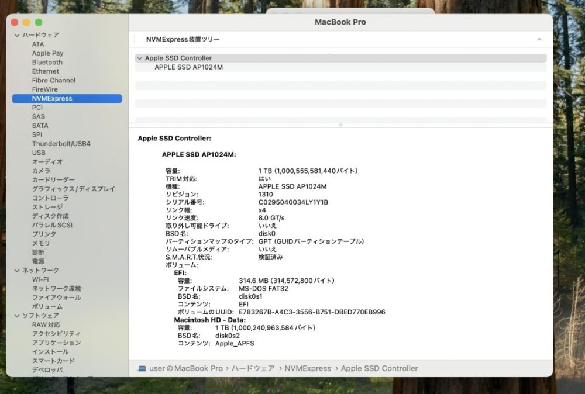Click Apple SSD Controller in the path bar
Viewport: 585px width, 394px height.
pyautogui.click(x=379, y=369)
